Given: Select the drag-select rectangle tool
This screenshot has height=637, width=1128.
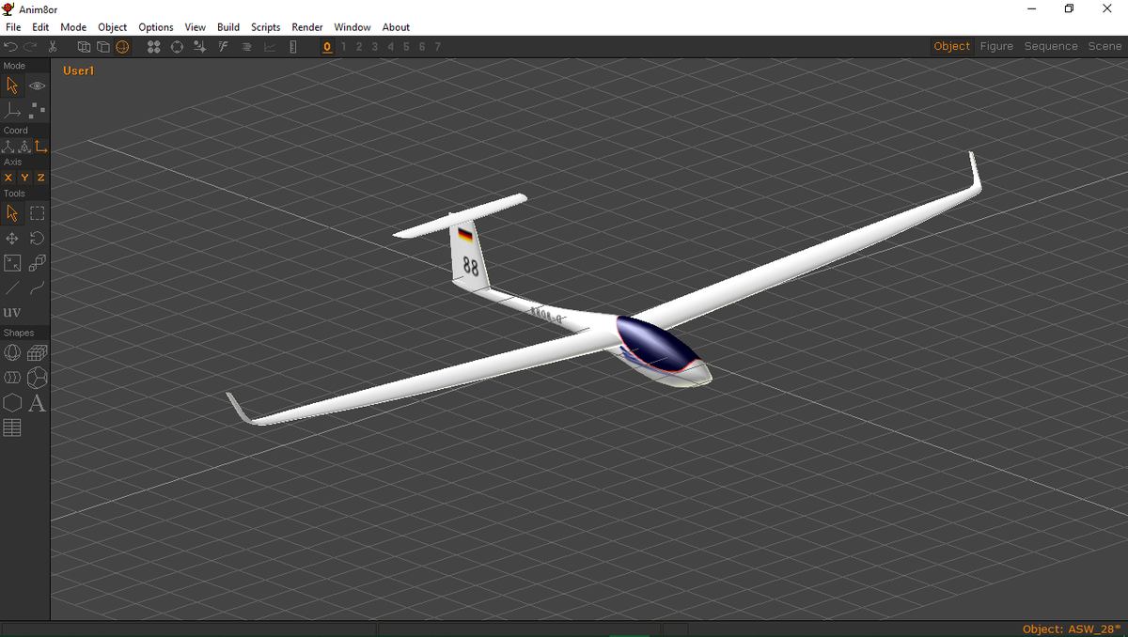Looking at the screenshot, I should 38,213.
